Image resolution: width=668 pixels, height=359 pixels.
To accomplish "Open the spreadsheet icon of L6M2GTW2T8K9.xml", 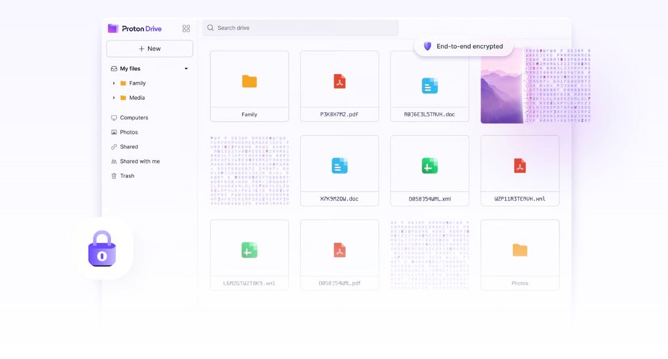I will pos(250,250).
